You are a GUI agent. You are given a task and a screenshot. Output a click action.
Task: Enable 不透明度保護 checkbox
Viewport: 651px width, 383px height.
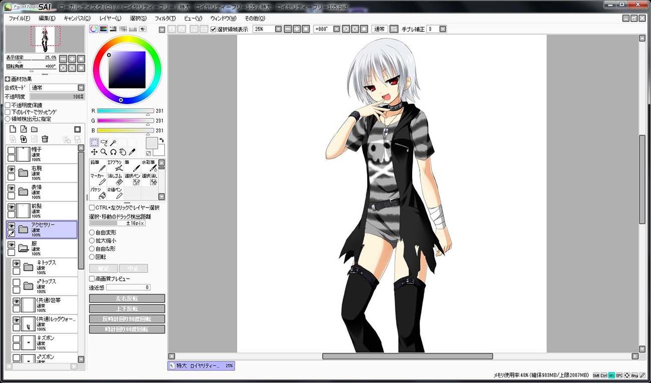8,105
